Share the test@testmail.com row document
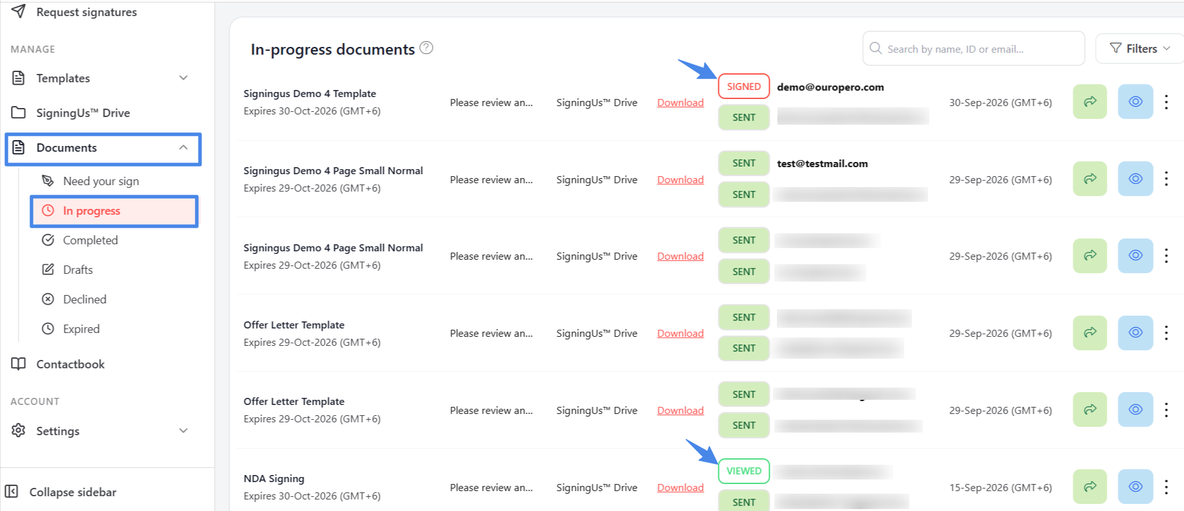 [x=1090, y=179]
